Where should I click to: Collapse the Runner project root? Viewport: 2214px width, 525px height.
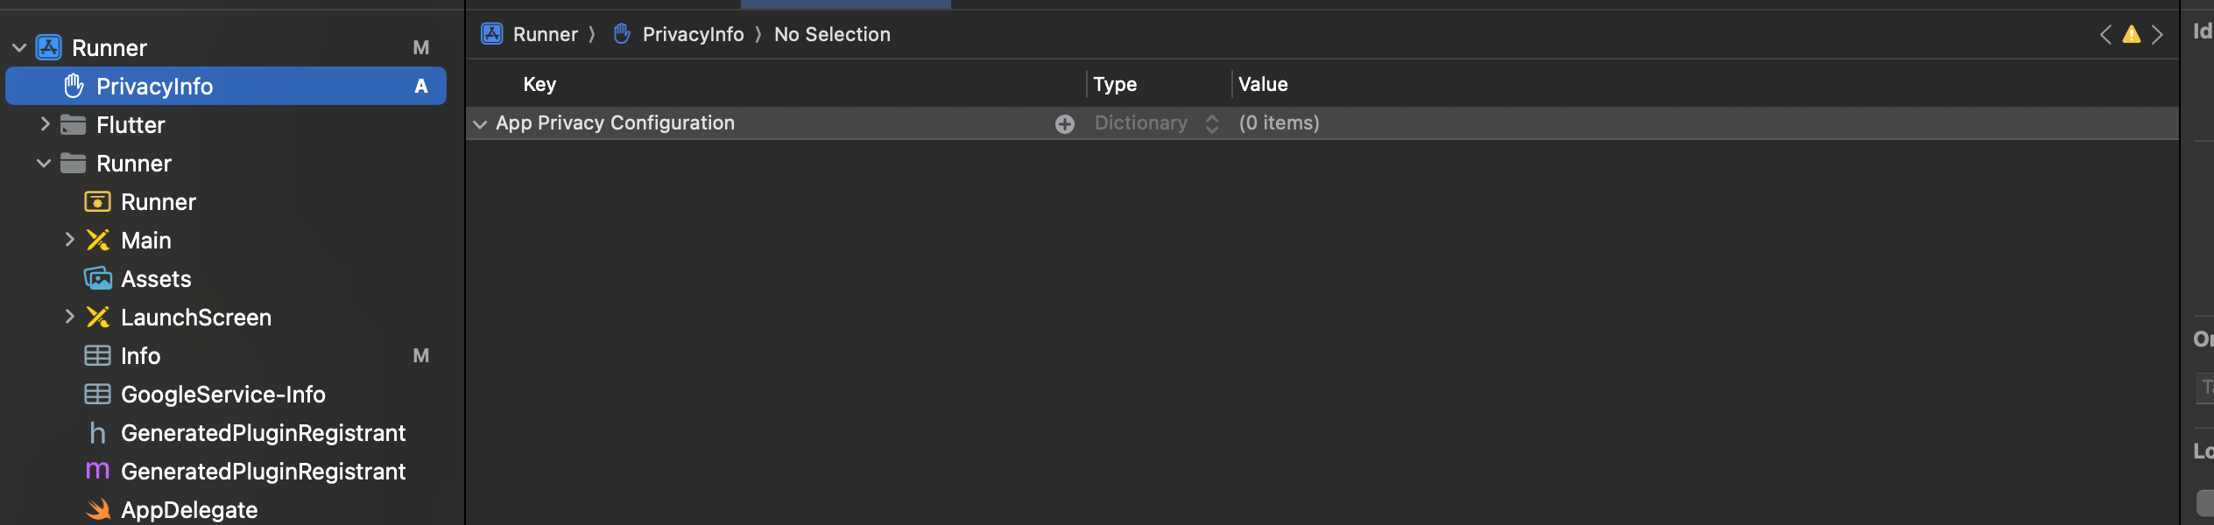(19, 48)
